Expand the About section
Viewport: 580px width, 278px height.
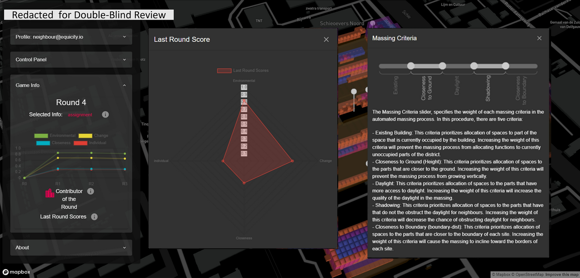(71, 247)
